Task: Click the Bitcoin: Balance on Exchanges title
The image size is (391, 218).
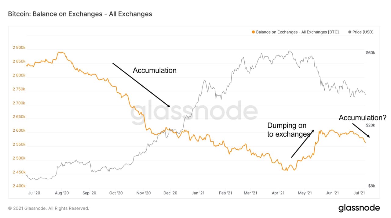Action: tap(80, 14)
